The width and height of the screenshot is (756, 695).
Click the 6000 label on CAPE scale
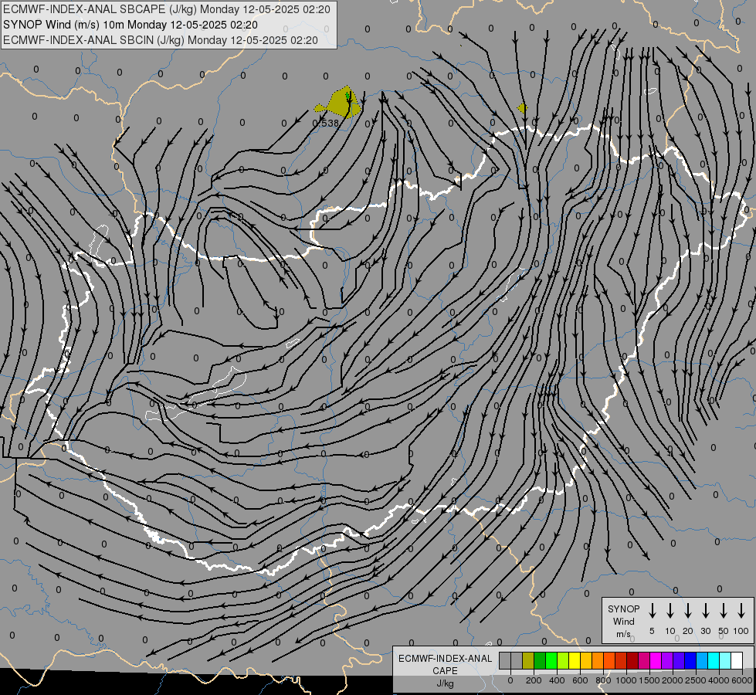coord(742,680)
